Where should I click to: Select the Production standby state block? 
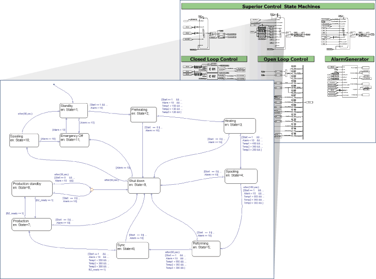point(32,189)
